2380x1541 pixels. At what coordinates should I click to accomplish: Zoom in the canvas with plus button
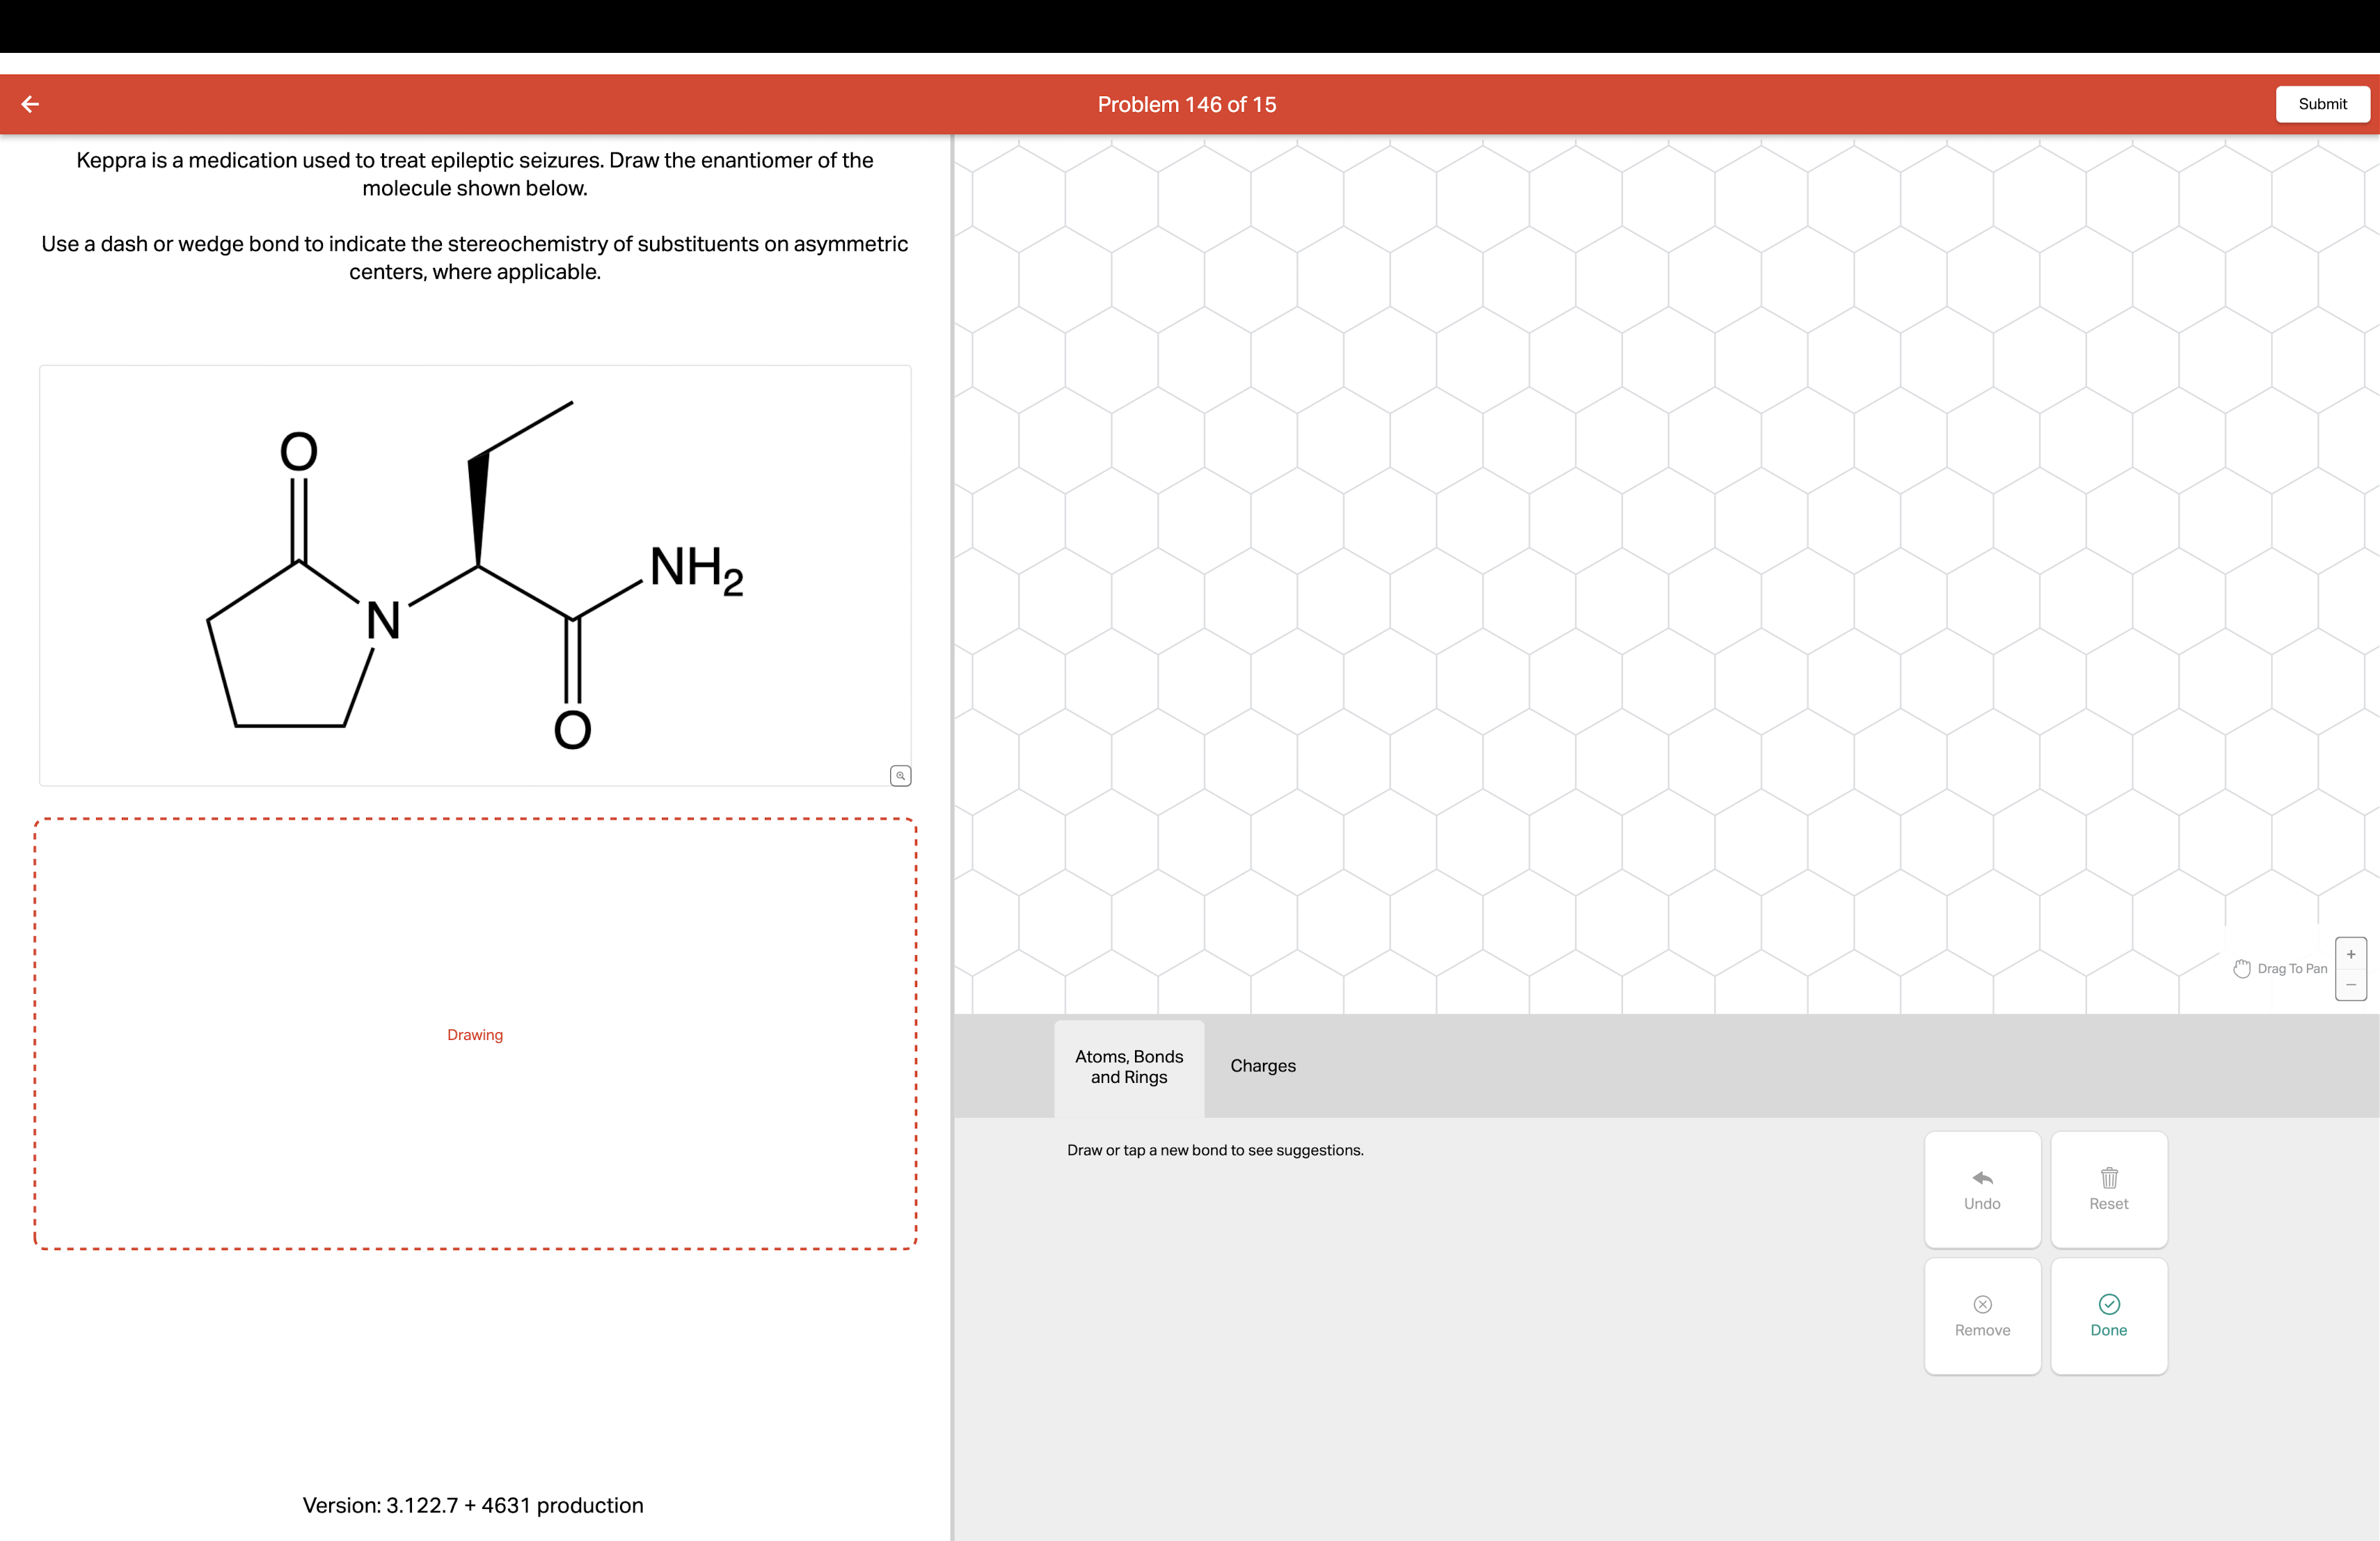(2351, 954)
